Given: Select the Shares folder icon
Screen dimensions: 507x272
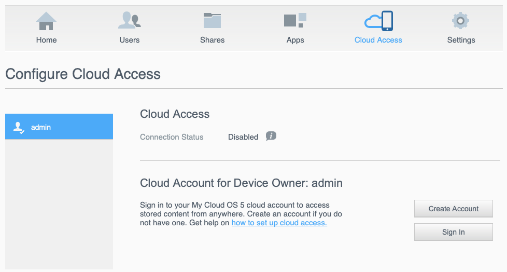Looking at the screenshot, I should coord(212,20).
